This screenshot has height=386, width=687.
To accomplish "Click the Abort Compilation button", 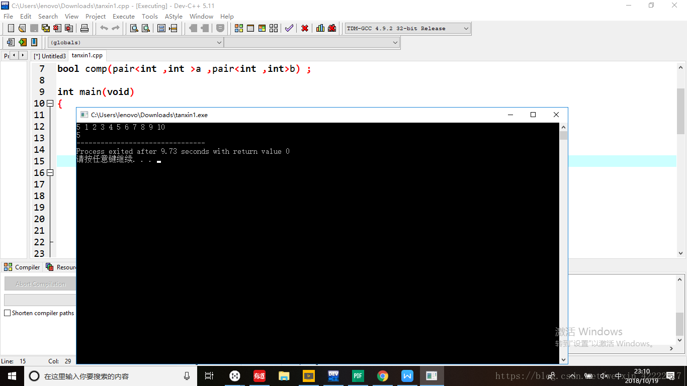I will 40,284.
